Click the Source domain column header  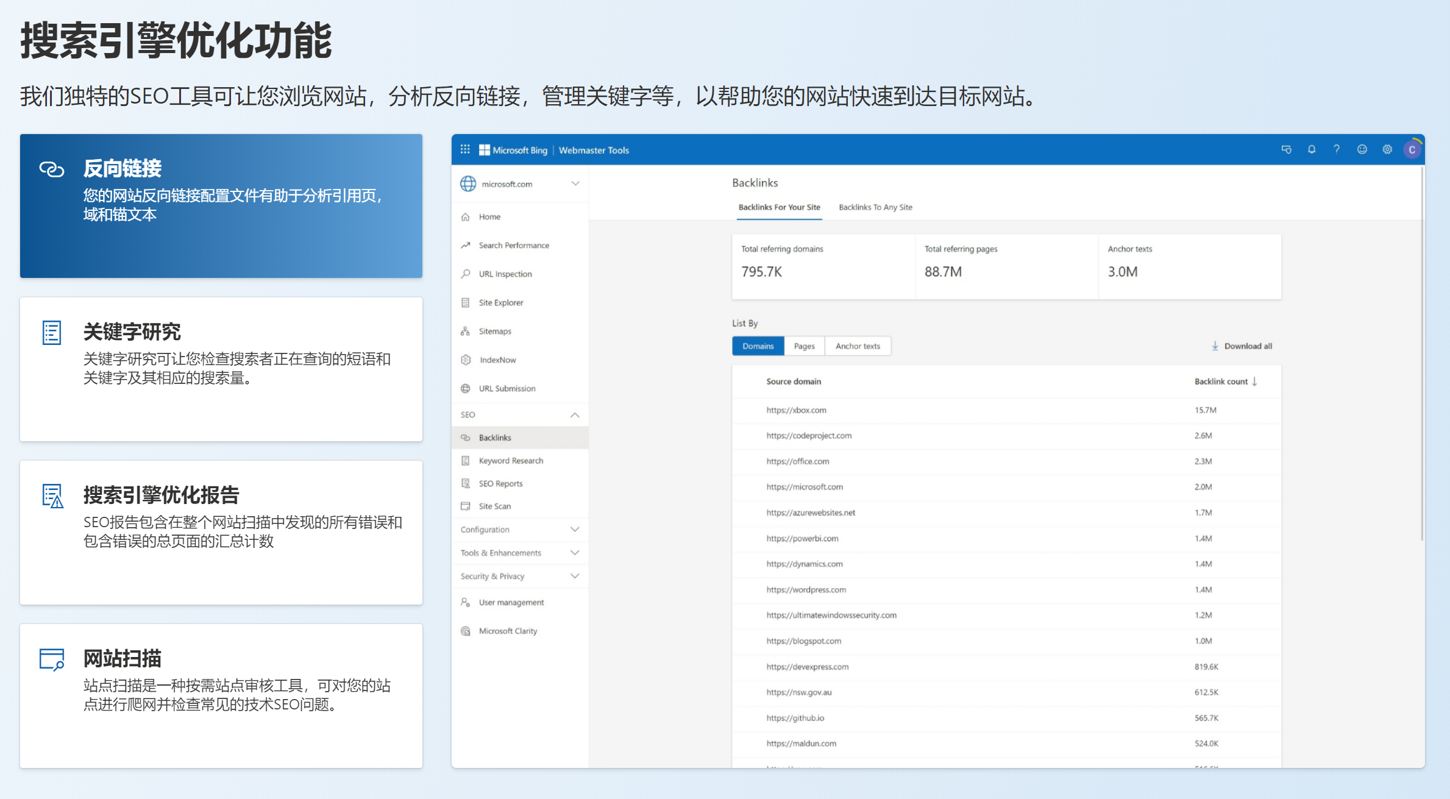tap(794, 382)
